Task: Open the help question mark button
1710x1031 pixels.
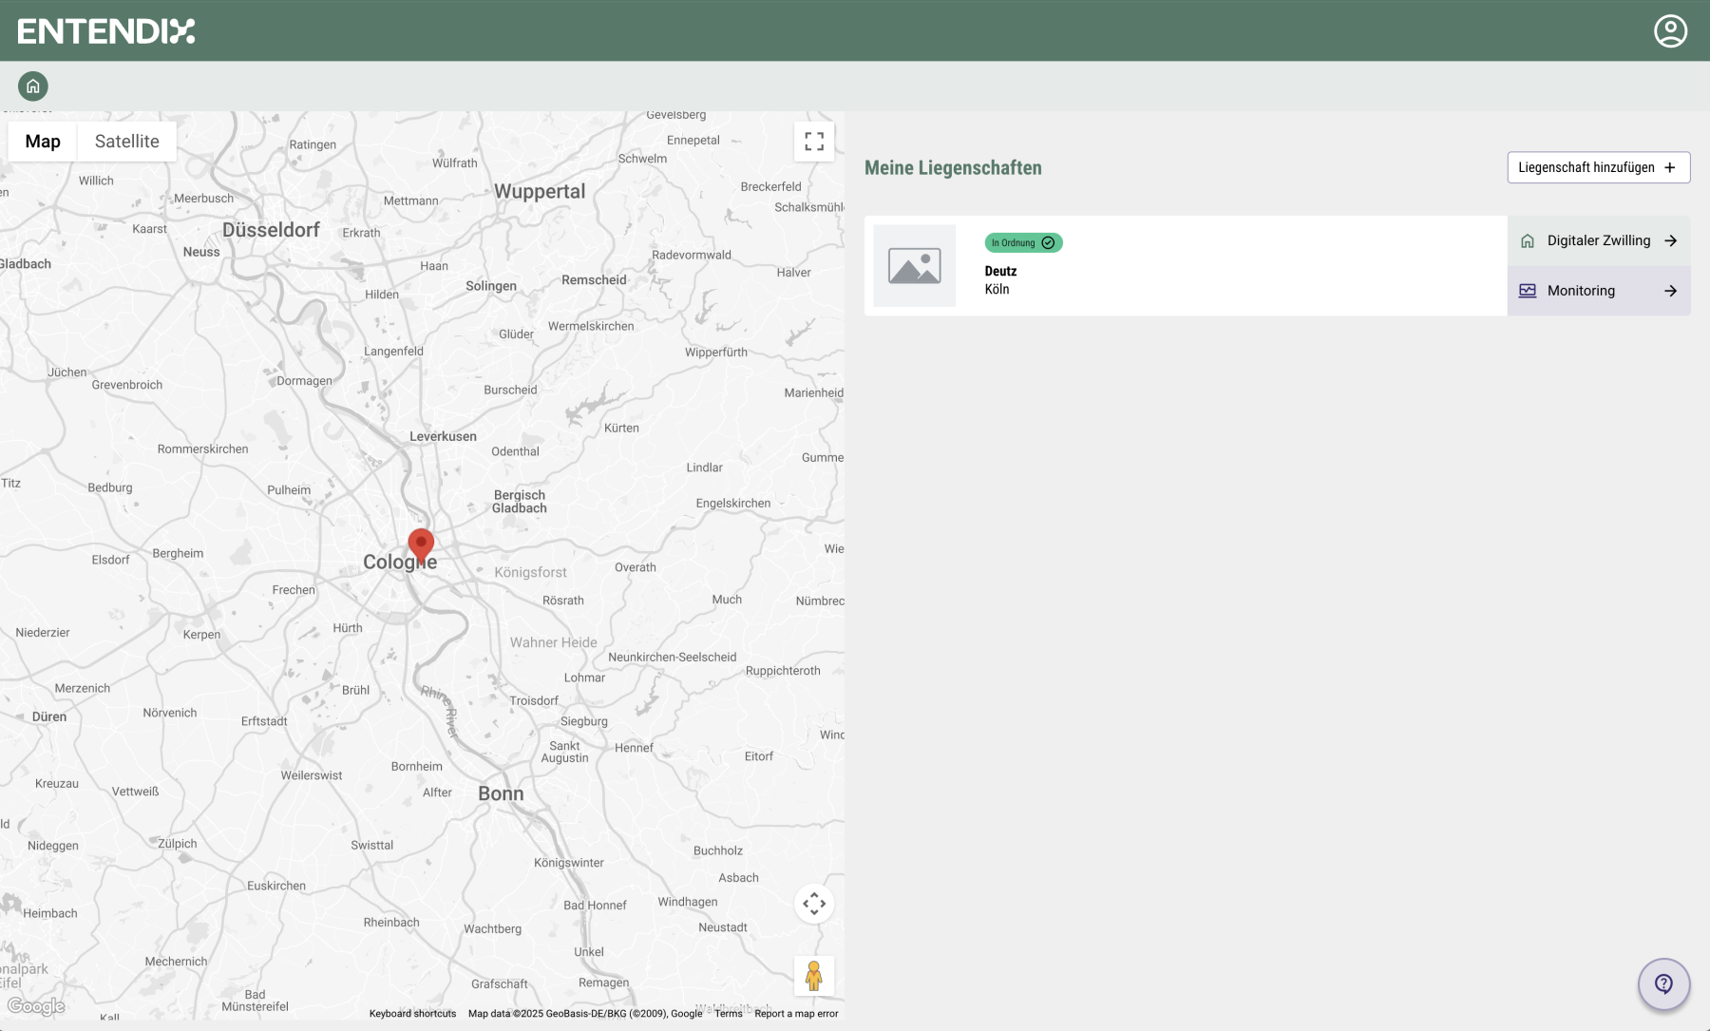Action: pyautogui.click(x=1663, y=983)
